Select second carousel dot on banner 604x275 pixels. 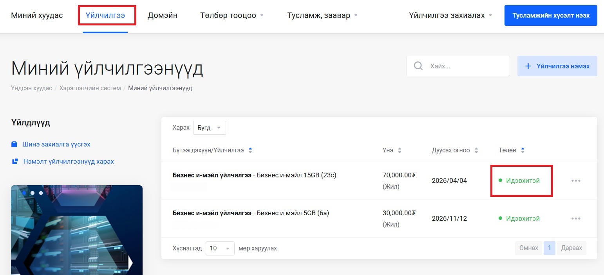33,193
